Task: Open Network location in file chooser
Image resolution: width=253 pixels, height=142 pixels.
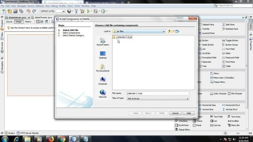Action: point(103,94)
